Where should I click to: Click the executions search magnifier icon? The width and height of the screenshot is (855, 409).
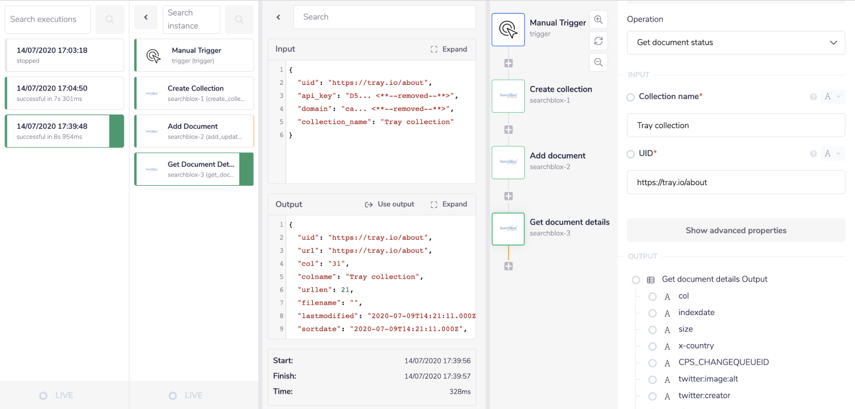[109, 20]
